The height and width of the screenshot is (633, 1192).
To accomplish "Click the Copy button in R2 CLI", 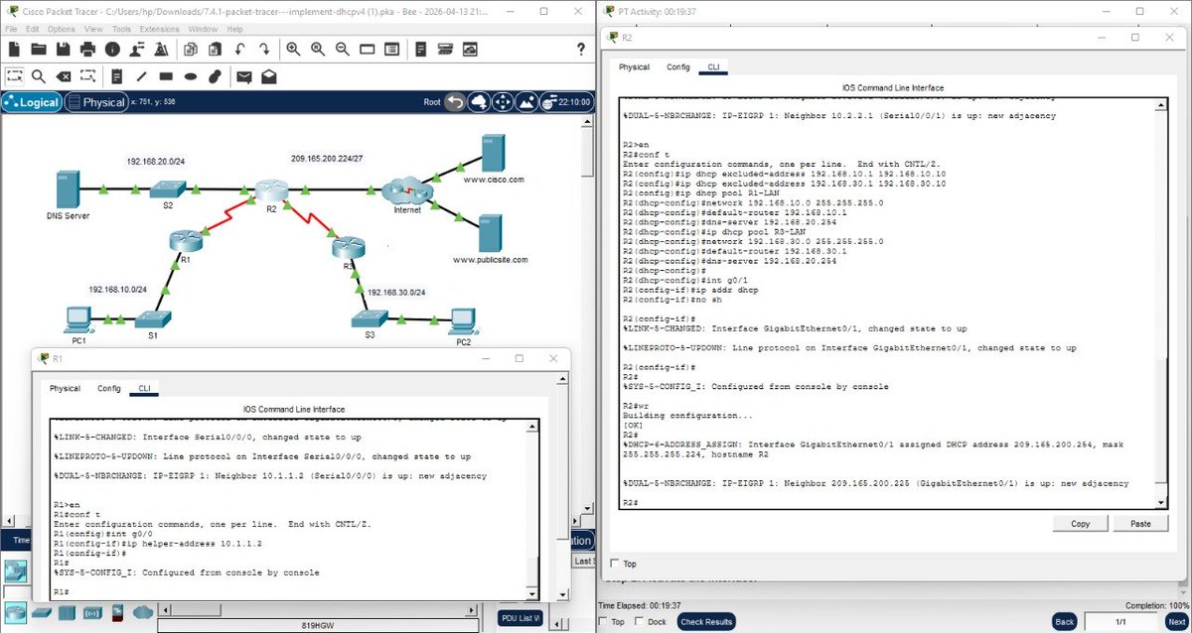I will pos(1081,524).
